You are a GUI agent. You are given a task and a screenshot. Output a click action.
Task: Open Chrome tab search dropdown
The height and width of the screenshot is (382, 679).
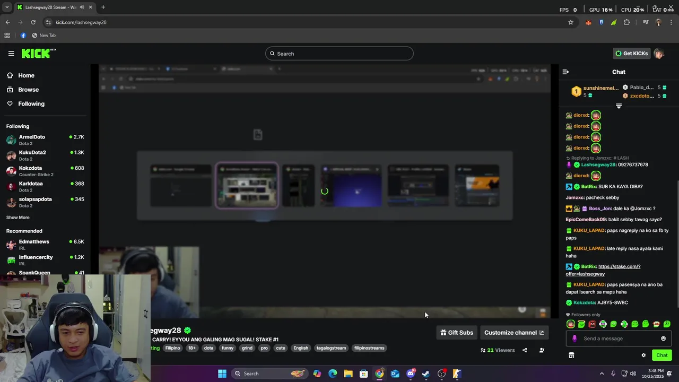click(7, 7)
